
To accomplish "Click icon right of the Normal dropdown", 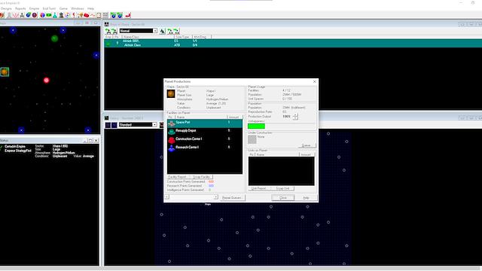I will [163, 31].
